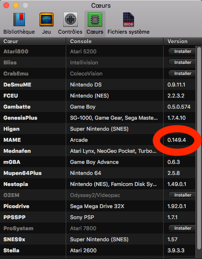
Task: Click the Arcade console cell
Action: pos(79,140)
